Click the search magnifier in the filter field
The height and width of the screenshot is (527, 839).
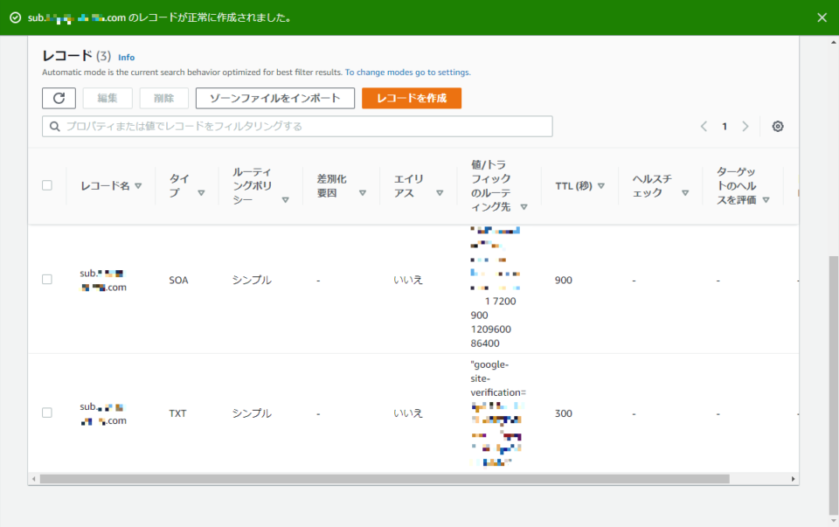pyautogui.click(x=53, y=126)
